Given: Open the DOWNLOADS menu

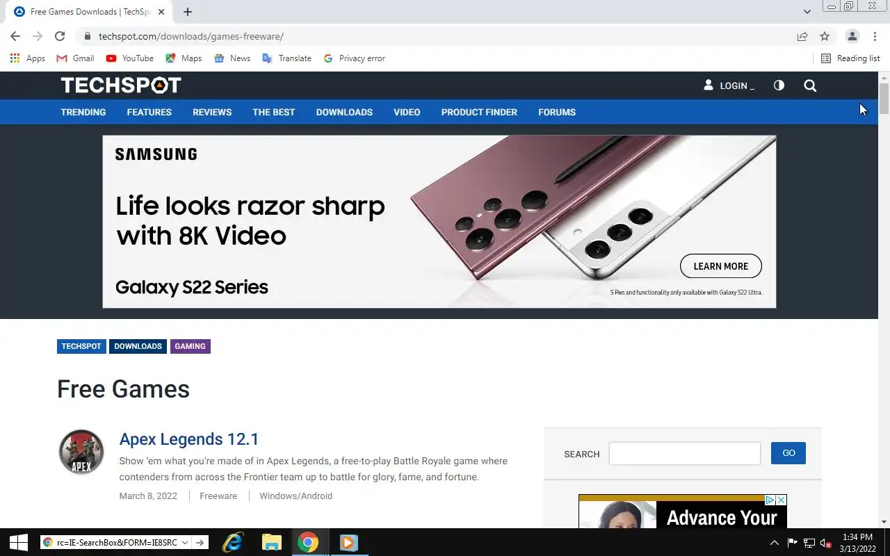Looking at the screenshot, I should 344,112.
